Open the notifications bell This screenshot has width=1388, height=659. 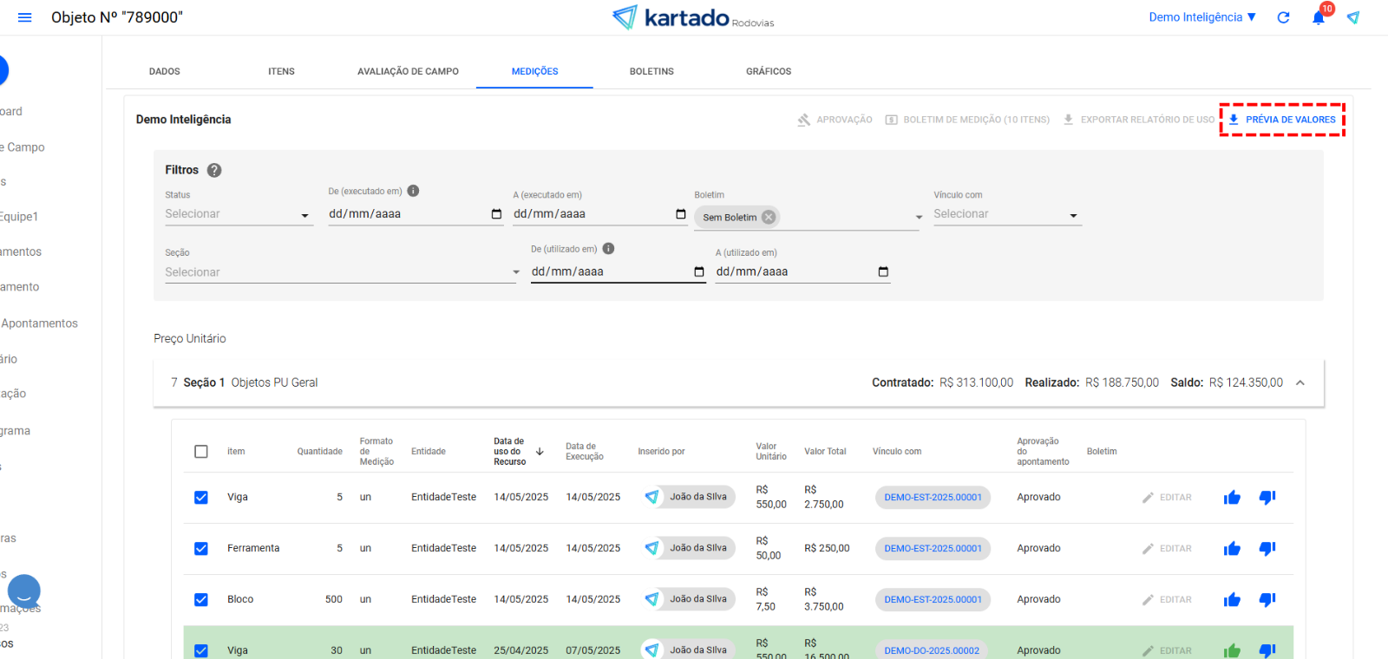(x=1318, y=18)
